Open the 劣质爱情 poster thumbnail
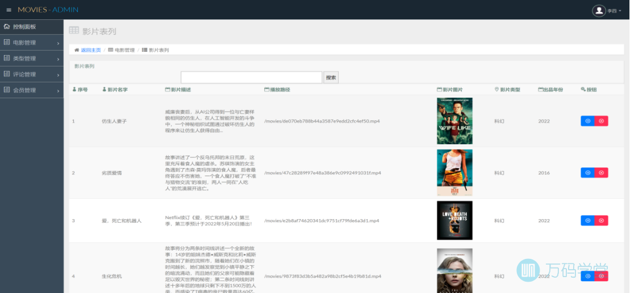 click(454, 173)
